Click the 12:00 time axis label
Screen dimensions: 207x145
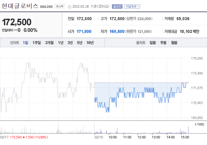tap(142, 137)
